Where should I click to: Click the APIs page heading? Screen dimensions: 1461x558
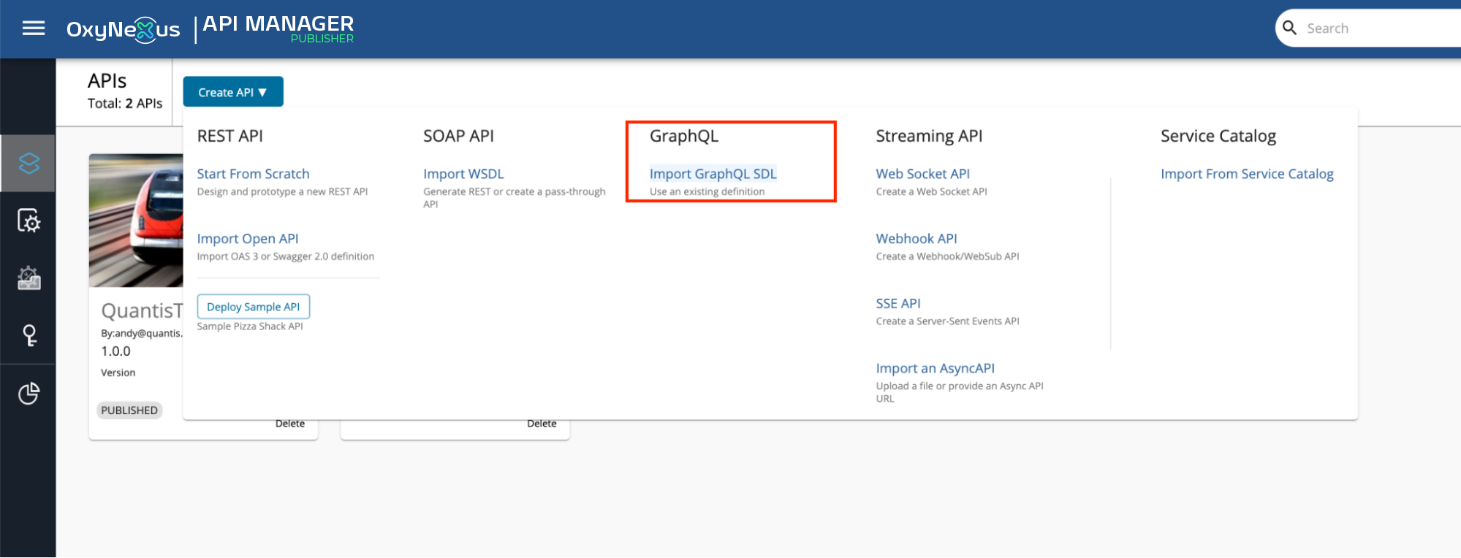107,81
